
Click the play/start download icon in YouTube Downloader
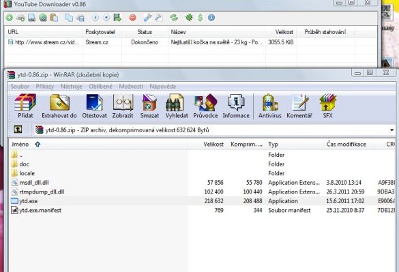coord(95,18)
